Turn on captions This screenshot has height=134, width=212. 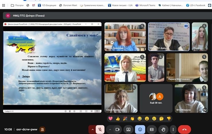tap(151, 129)
